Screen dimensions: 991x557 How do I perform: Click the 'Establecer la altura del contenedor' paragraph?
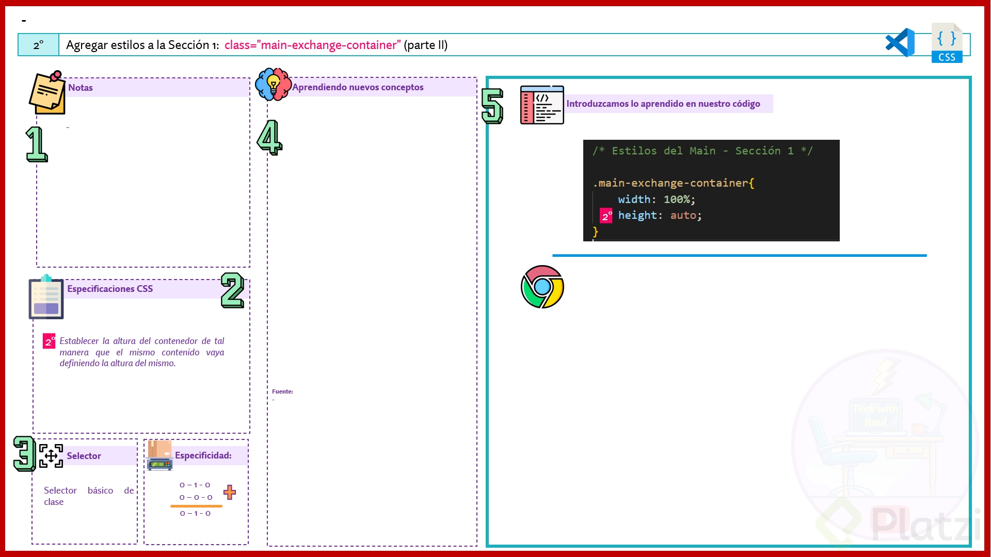click(142, 352)
